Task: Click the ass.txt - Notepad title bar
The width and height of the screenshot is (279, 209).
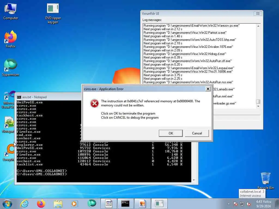Action: (x=48, y=97)
